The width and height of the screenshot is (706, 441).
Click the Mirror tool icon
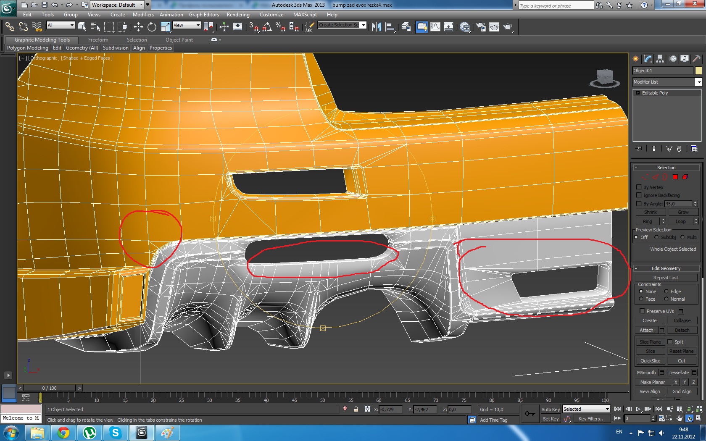pyautogui.click(x=376, y=27)
